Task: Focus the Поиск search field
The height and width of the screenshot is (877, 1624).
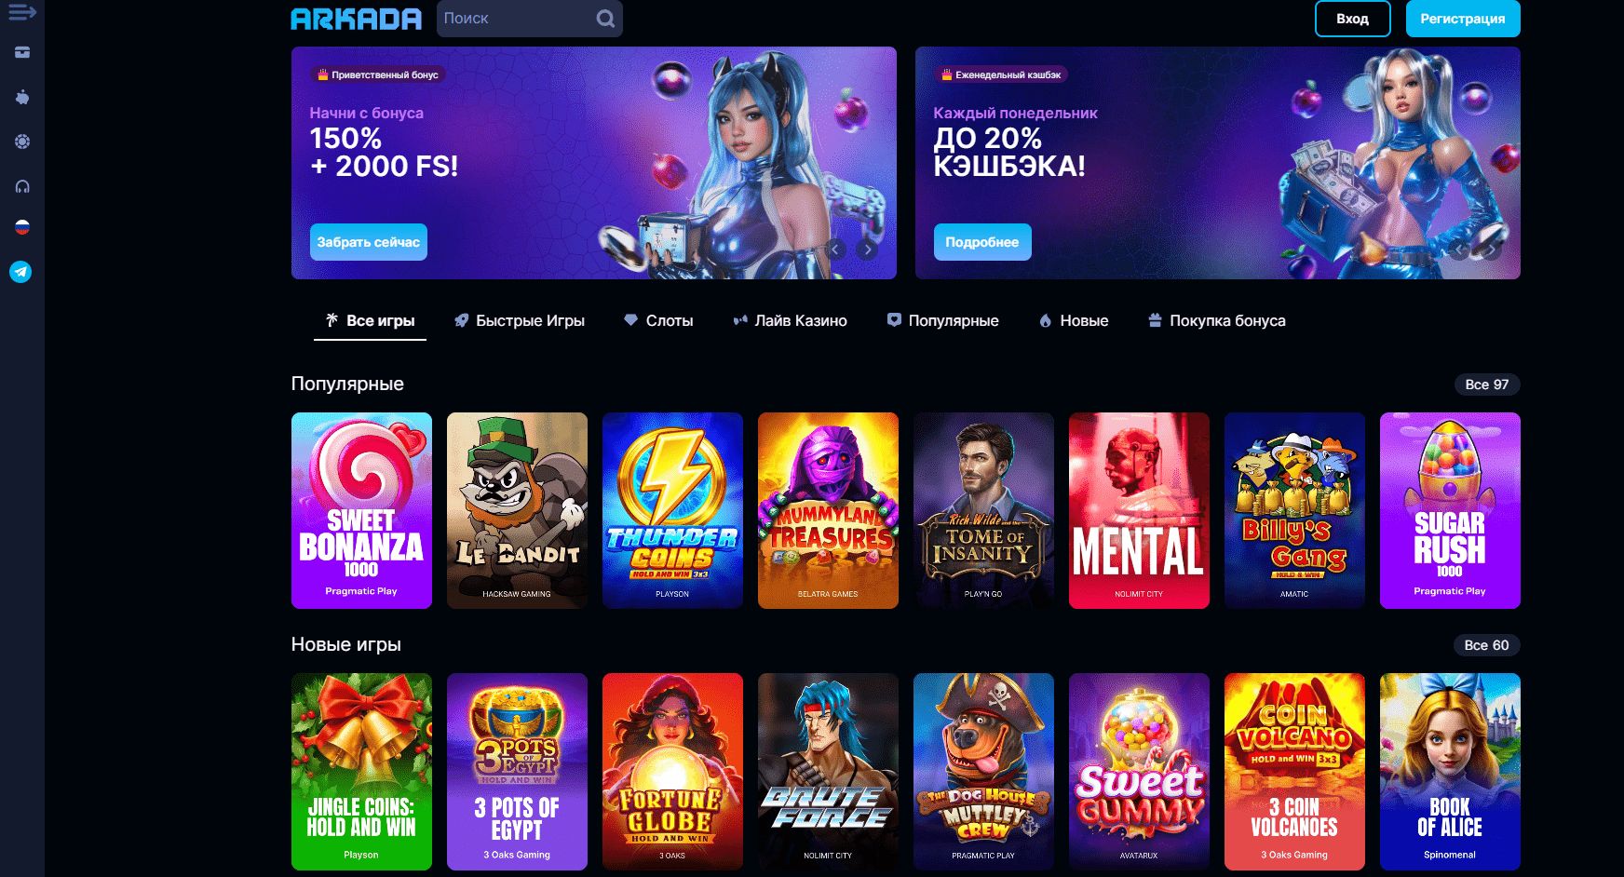Action: coord(517,19)
